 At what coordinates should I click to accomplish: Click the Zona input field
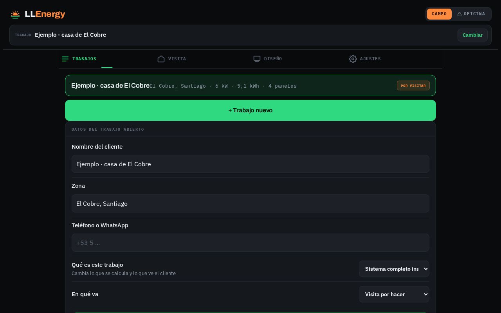point(250,203)
